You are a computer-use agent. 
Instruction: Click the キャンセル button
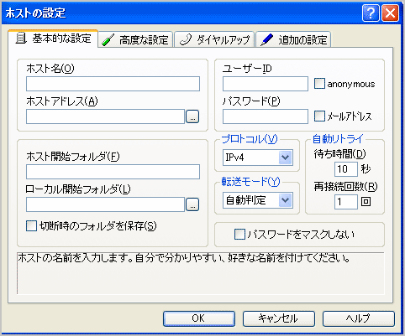tap(279, 318)
